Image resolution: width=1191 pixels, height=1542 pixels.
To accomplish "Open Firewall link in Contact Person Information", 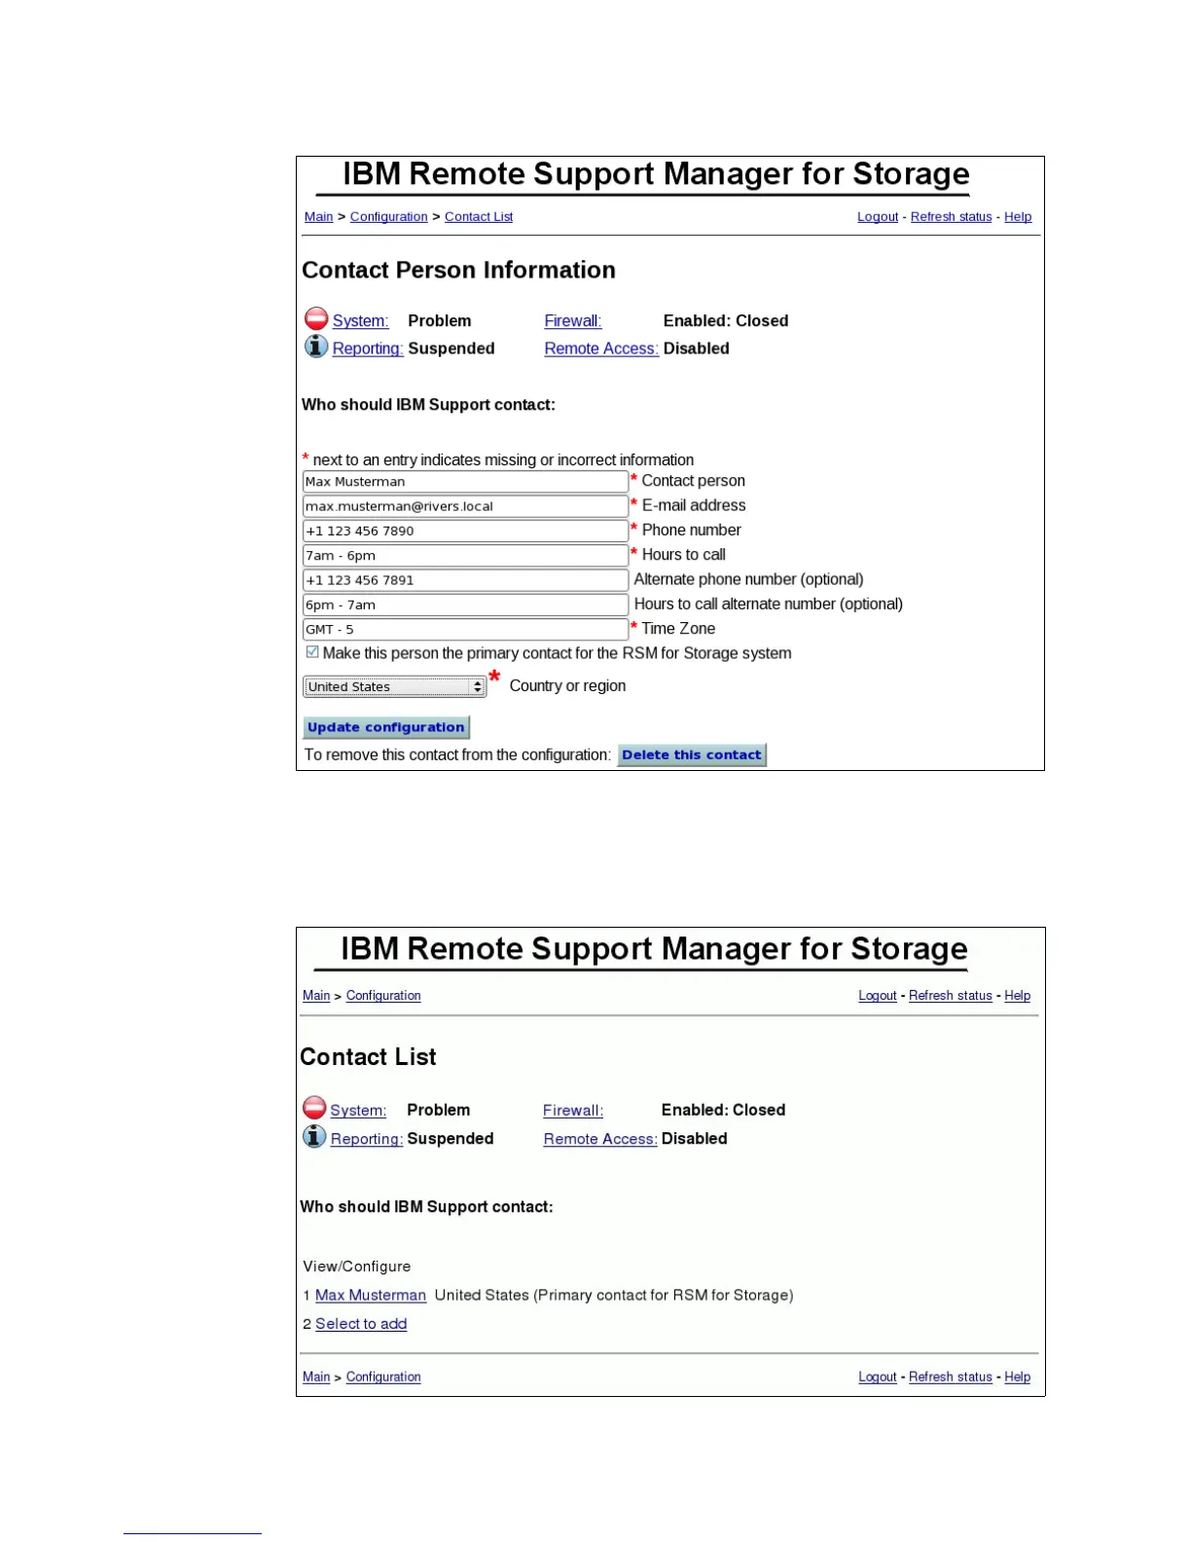I will coord(573,321).
